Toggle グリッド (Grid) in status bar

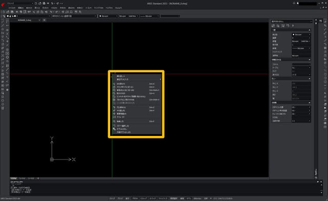[120, 198]
